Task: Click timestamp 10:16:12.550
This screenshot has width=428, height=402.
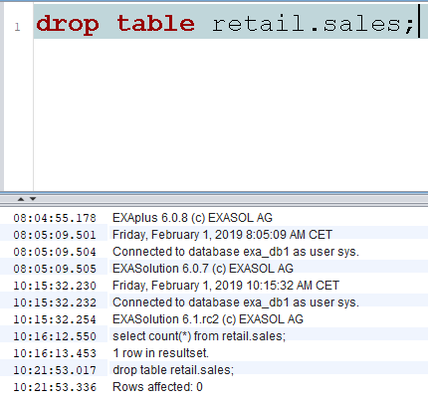Action: (x=55, y=336)
